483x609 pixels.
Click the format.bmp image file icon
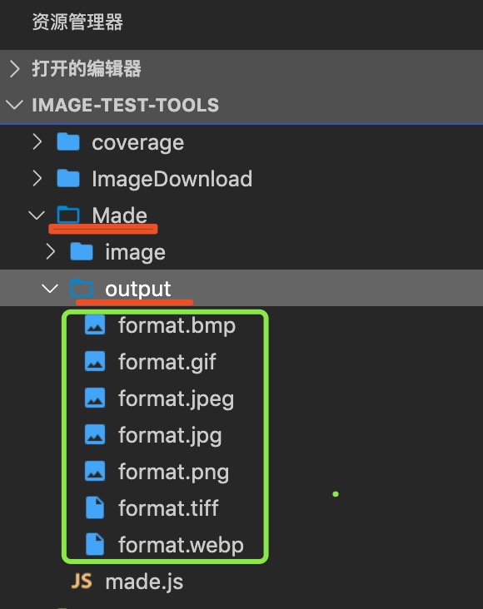pos(95,324)
